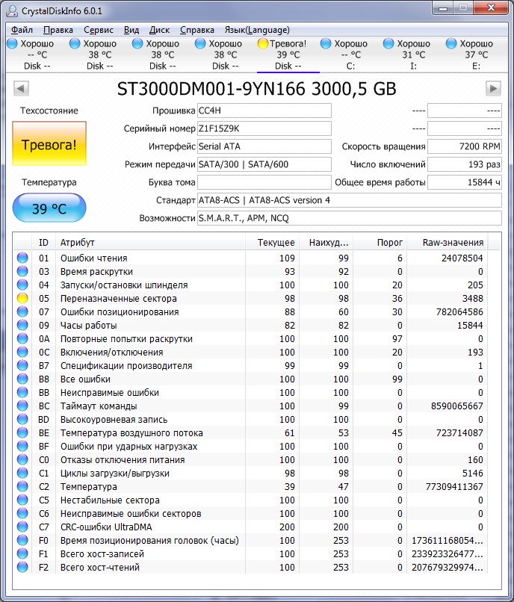
Task: Click the Порог column header
Action: [x=380, y=242]
